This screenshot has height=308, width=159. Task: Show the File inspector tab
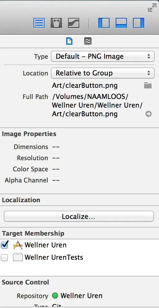tap(69, 41)
